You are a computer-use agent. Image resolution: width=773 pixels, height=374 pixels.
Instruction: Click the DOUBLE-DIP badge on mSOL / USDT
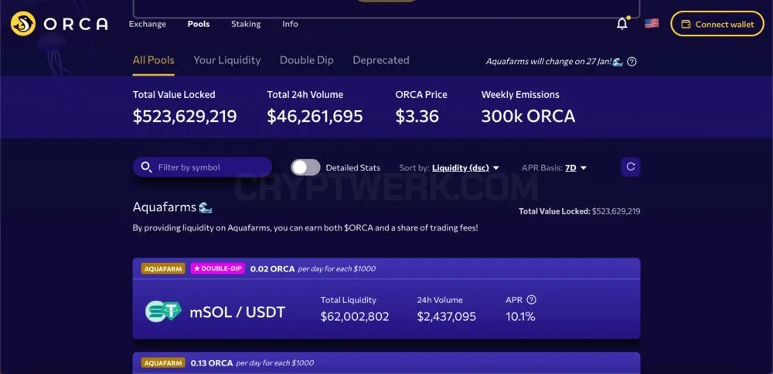[x=217, y=268]
